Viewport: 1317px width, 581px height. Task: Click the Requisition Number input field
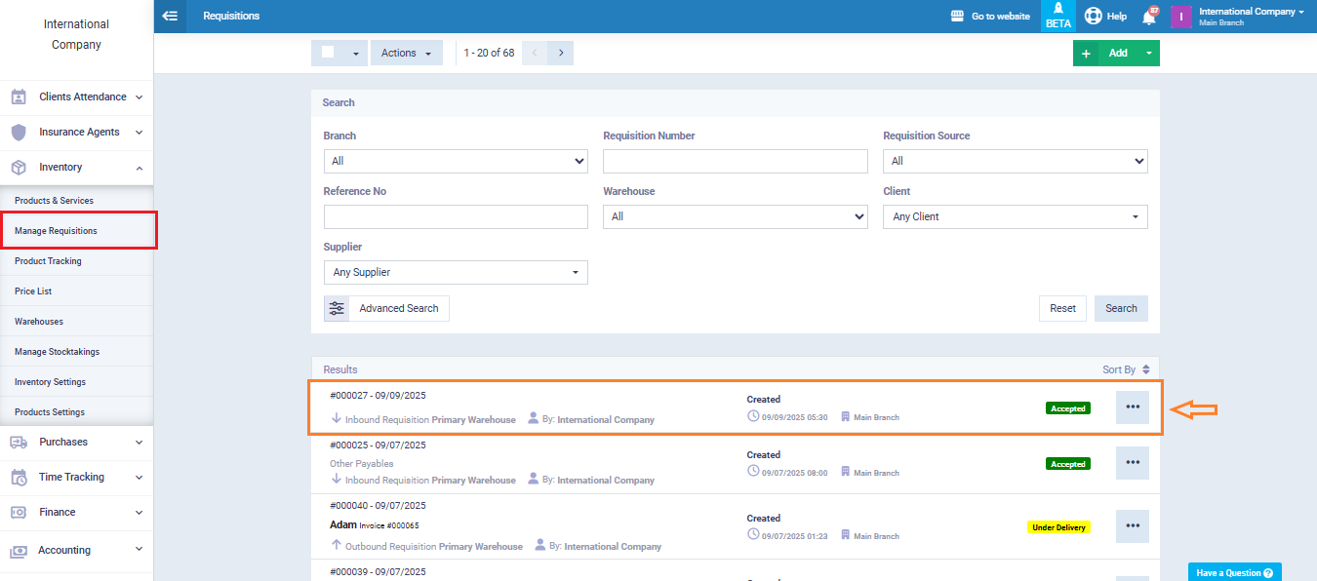pyautogui.click(x=735, y=161)
